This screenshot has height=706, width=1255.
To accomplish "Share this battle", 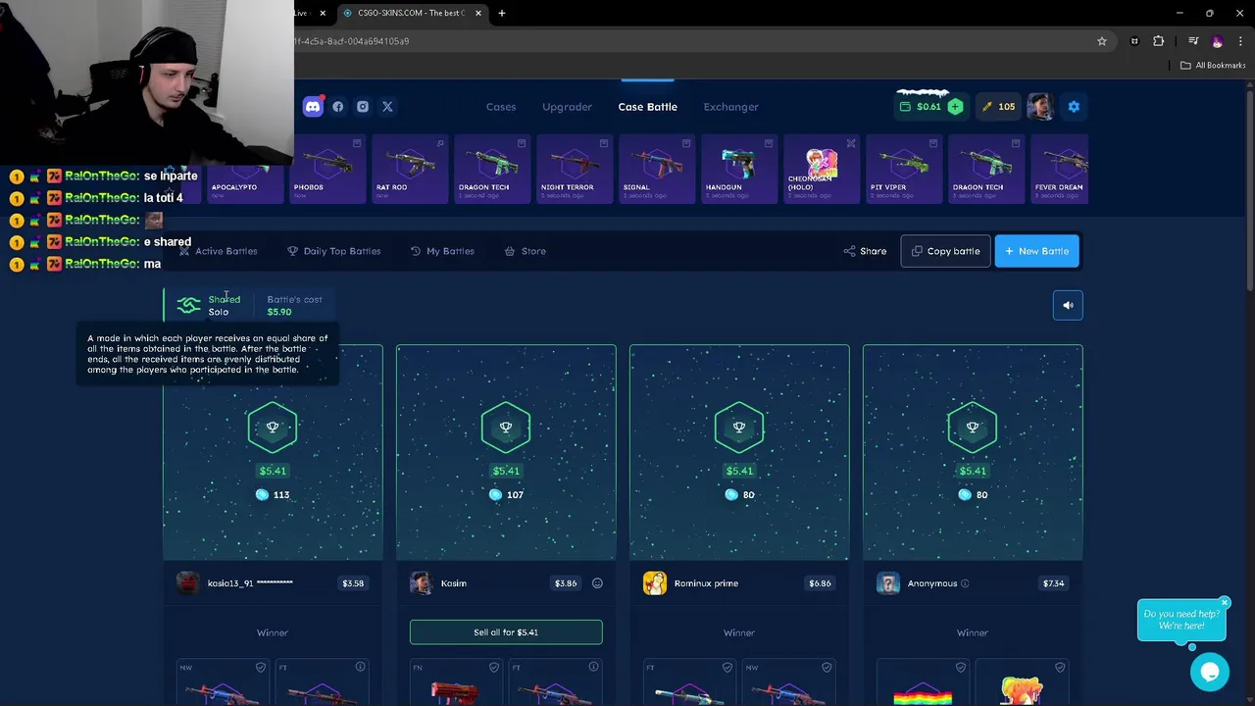I will point(865,251).
